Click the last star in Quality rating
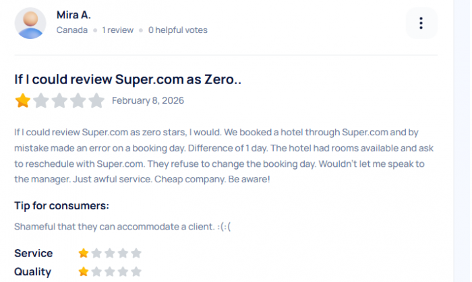The image size is (472, 282). pos(136,272)
